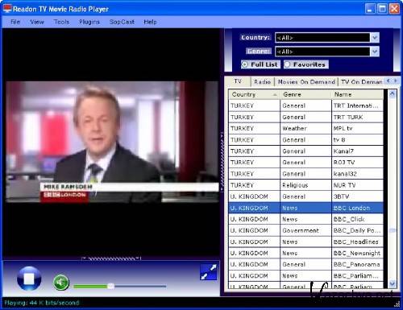
Task: Open the File menu
Action: tap(15, 22)
